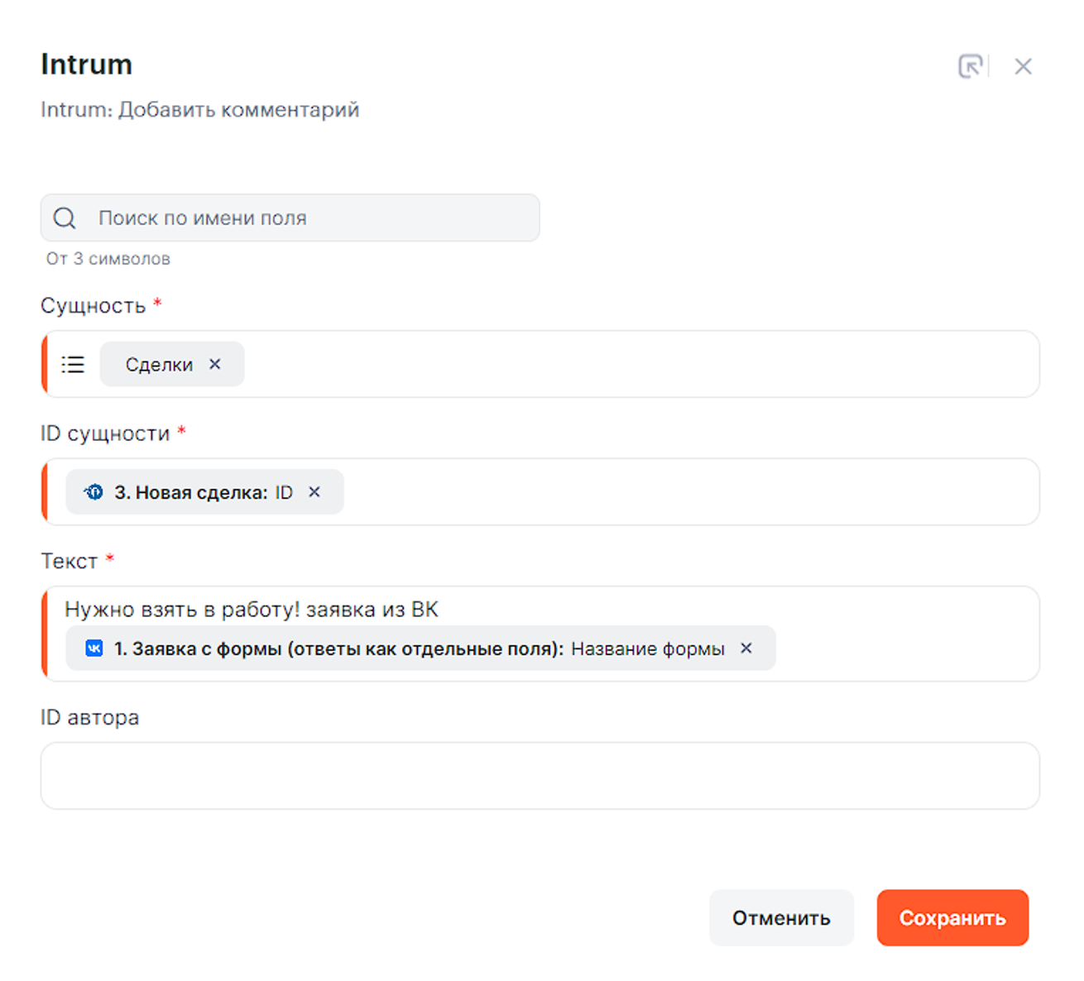Select the Новая сделка: ID chip
1084x981 pixels.
tap(203, 492)
